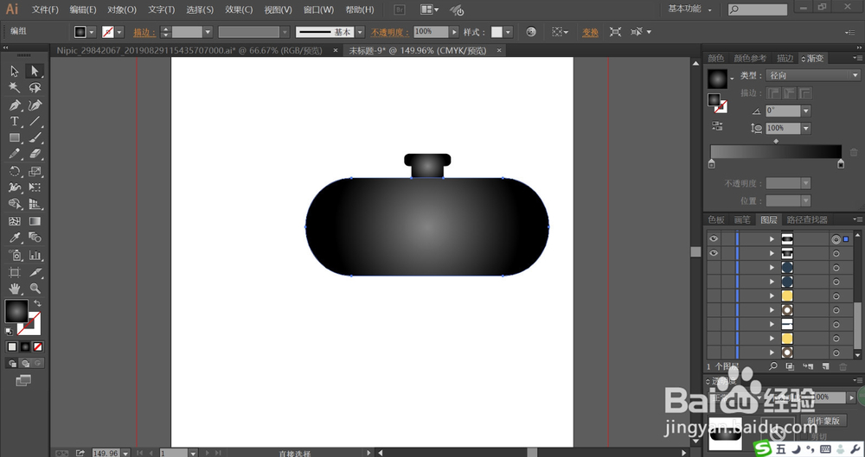Select the Mesh tool
This screenshot has height=457, width=865.
tap(15, 221)
